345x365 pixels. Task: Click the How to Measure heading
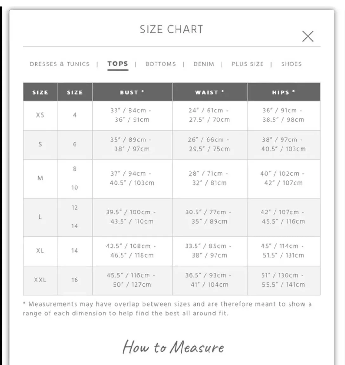pyautogui.click(x=173, y=347)
